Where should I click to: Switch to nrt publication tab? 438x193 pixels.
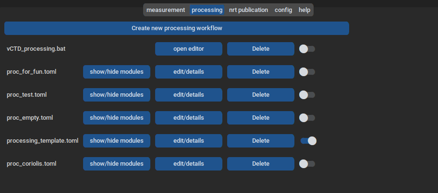point(248,10)
